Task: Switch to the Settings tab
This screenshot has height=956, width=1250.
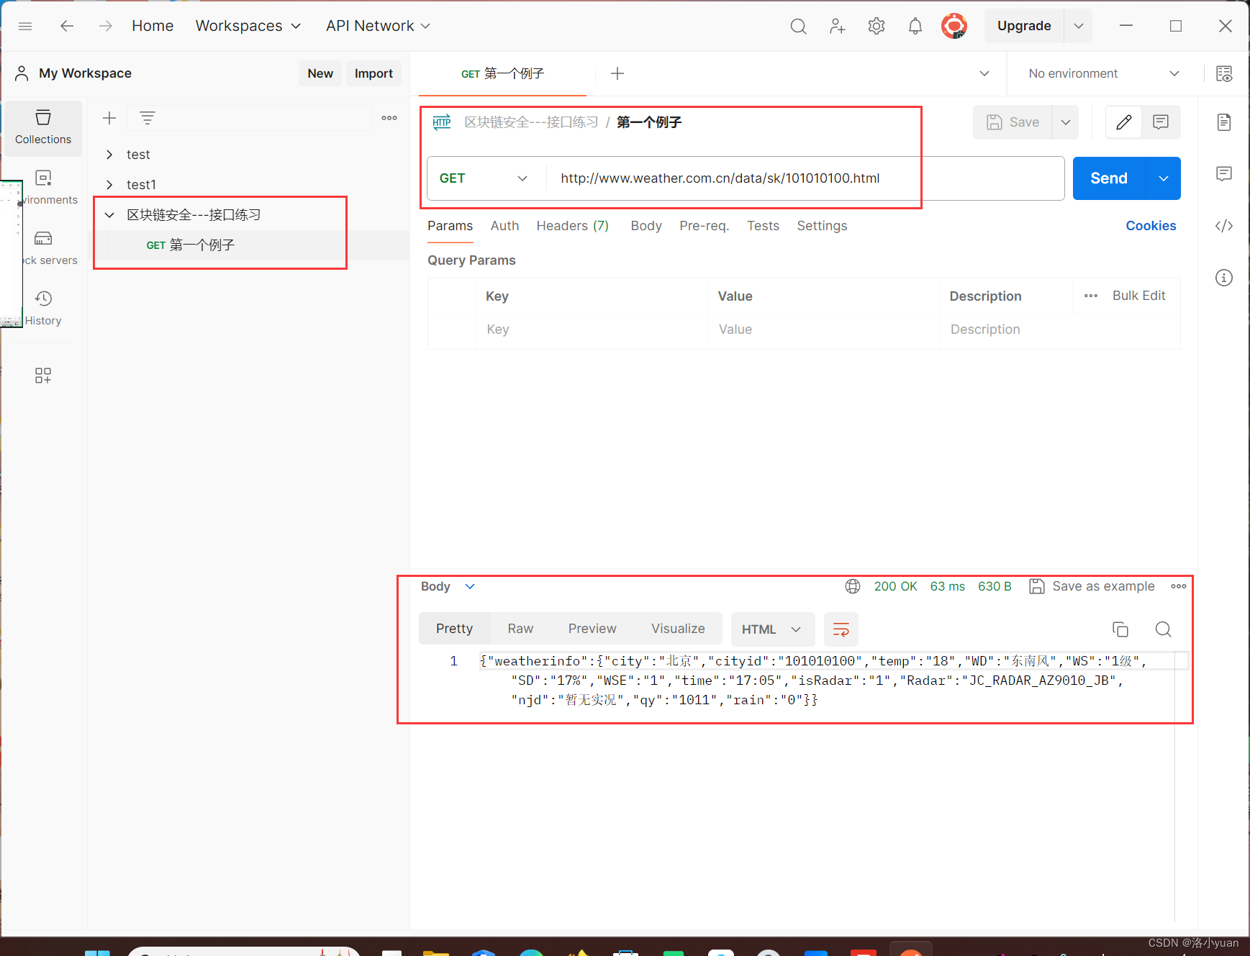Action: pos(822,226)
